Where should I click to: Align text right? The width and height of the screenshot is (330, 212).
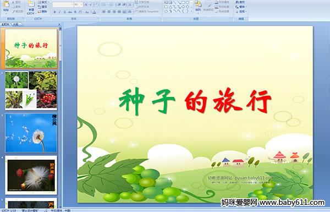(114, 12)
